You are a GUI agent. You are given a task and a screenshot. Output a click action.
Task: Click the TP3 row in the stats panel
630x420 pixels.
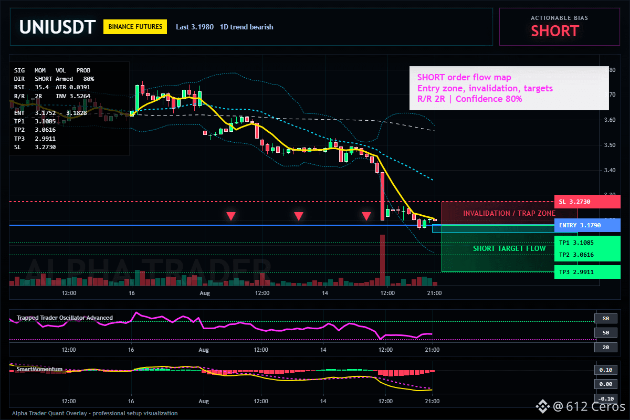pos(35,139)
